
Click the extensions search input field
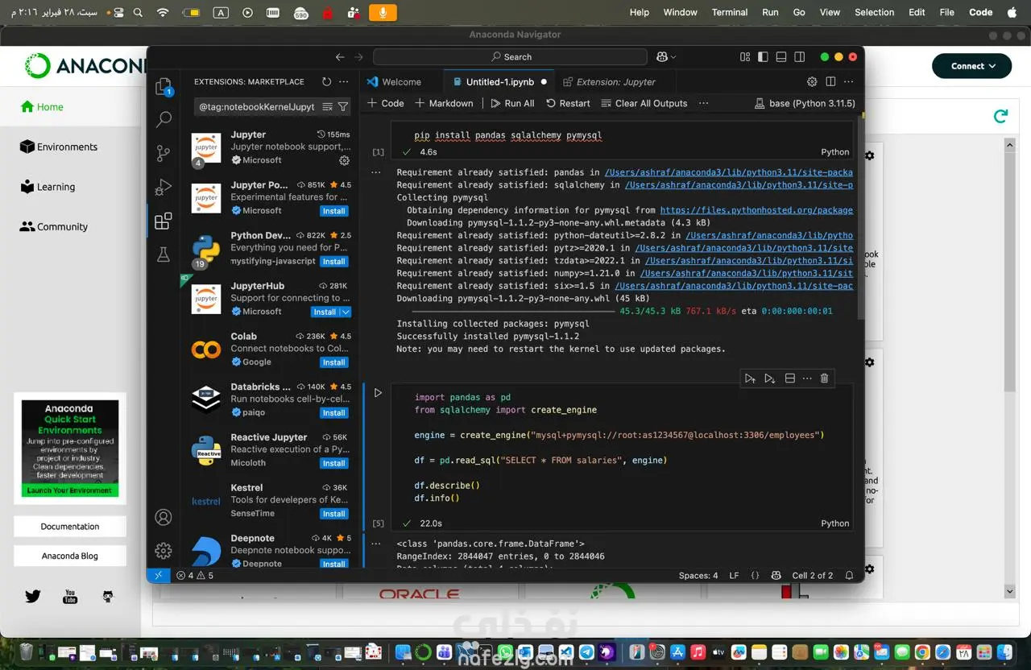[258, 106]
